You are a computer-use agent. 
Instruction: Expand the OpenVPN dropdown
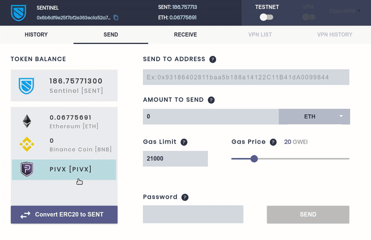coord(345,11)
